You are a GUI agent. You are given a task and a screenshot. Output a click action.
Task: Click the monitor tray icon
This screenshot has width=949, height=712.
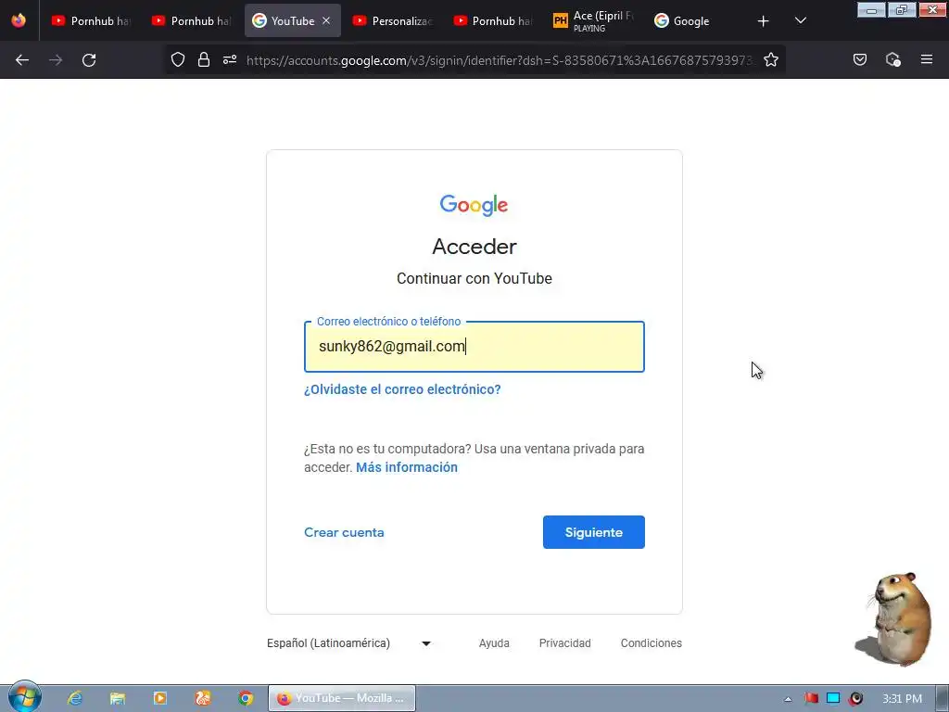pos(833,698)
